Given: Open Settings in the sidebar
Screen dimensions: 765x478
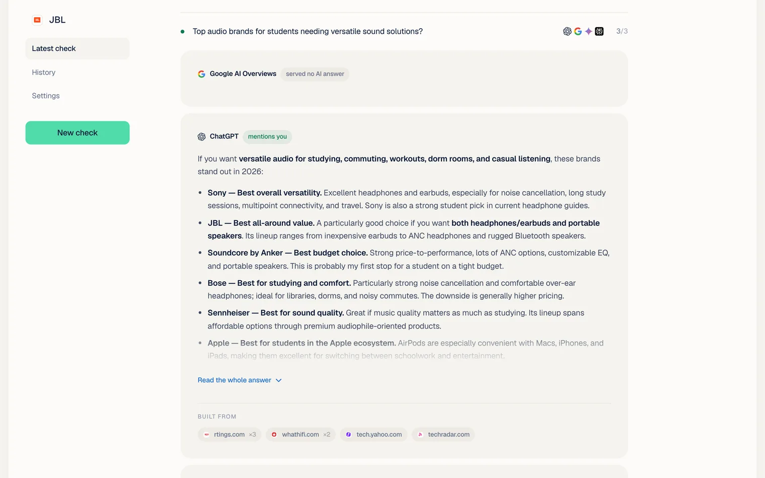Looking at the screenshot, I should pyautogui.click(x=46, y=96).
